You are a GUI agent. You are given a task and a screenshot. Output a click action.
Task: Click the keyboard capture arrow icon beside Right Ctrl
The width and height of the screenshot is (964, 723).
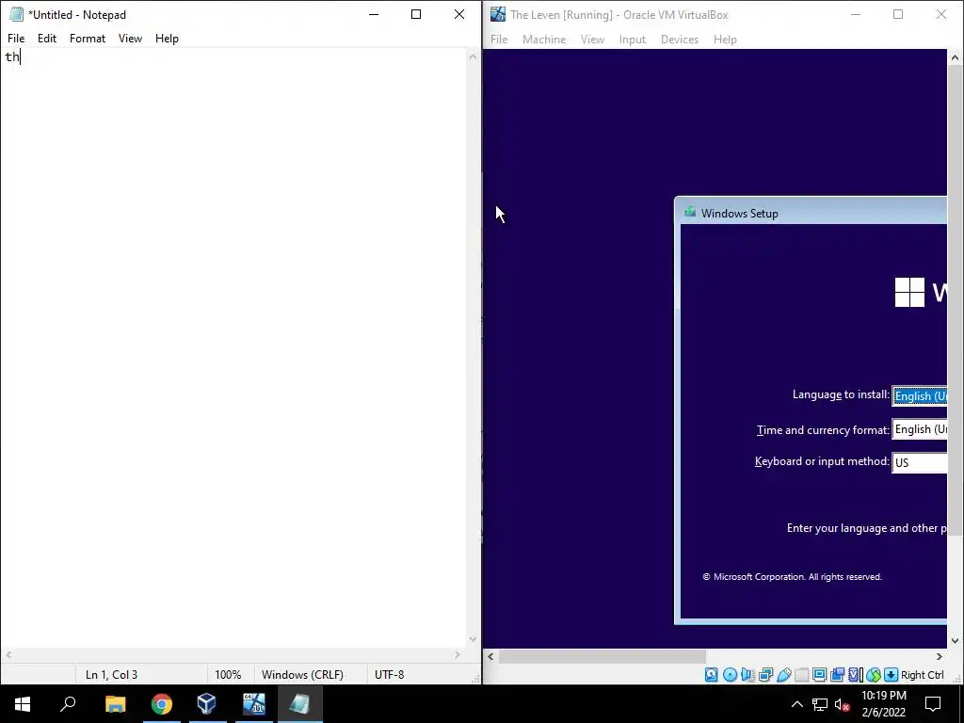[891, 674]
